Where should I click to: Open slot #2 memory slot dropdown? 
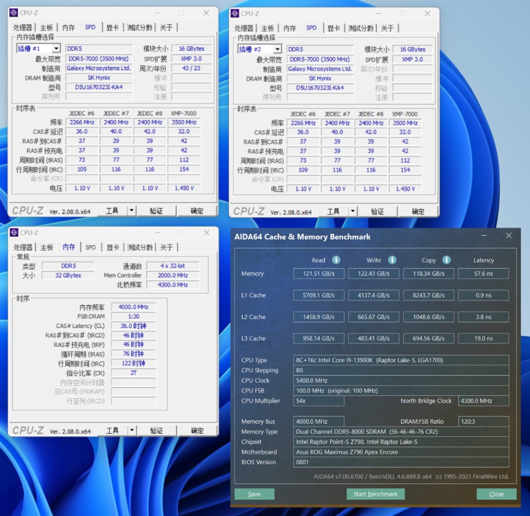click(277, 50)
